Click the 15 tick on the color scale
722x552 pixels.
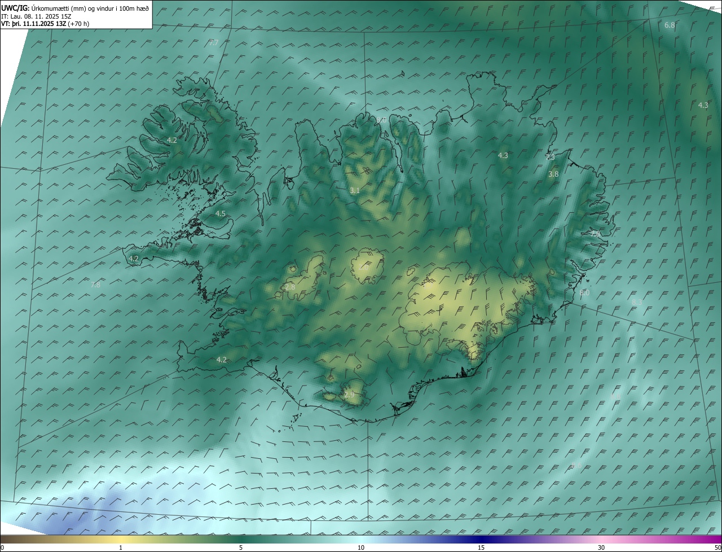point(481,547)
